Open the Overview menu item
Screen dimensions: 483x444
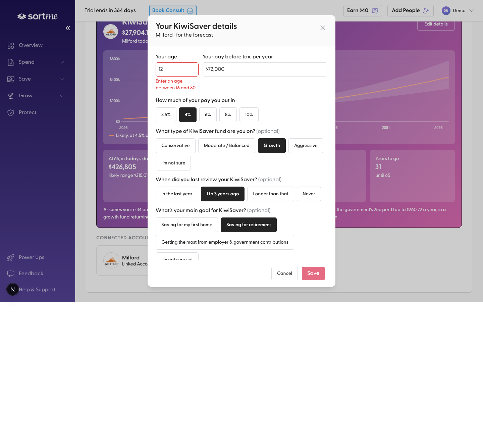point(38,45)
